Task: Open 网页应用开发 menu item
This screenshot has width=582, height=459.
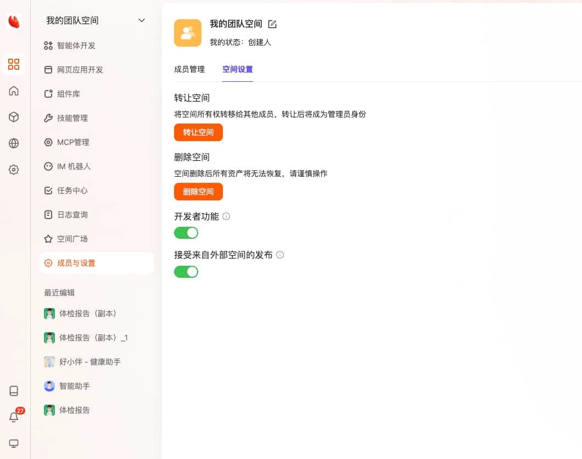Action: click(x=96, y=70)
